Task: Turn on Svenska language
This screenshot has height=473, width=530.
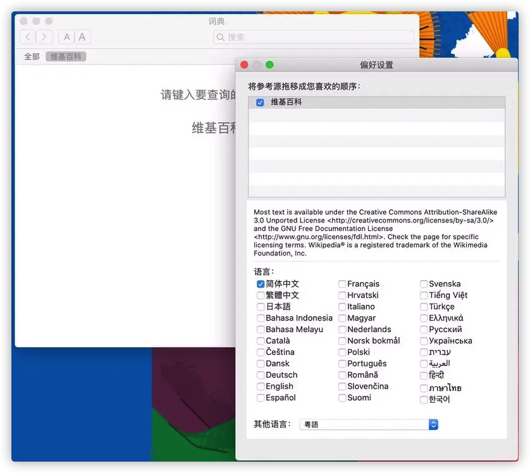Action: click(x=424, y=284)
